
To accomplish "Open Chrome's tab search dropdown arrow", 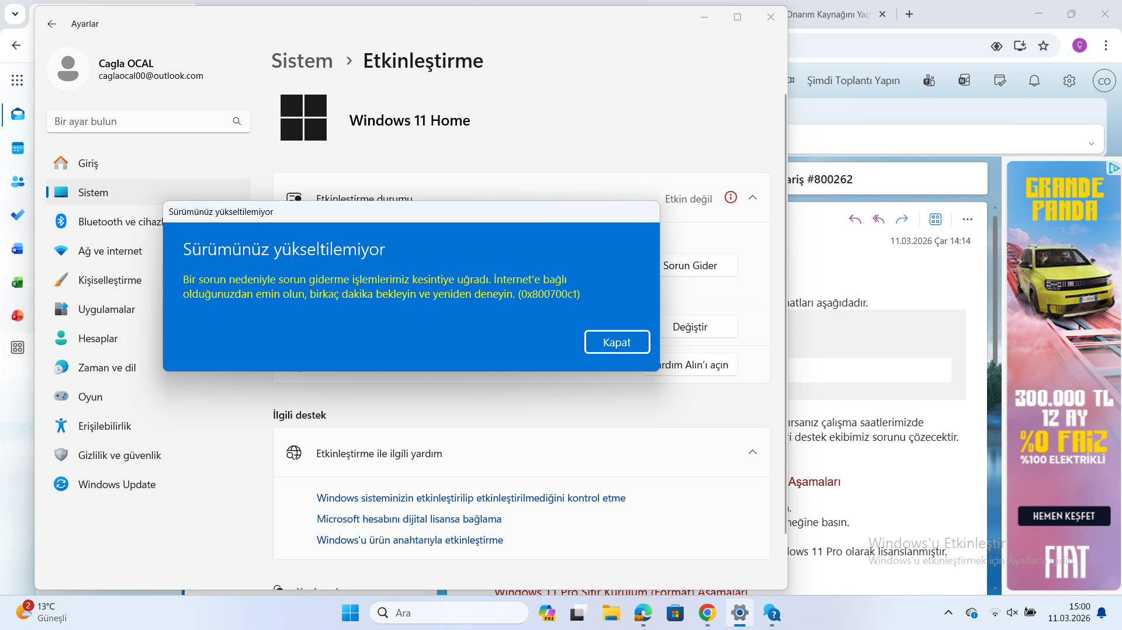I will (15, 13).
